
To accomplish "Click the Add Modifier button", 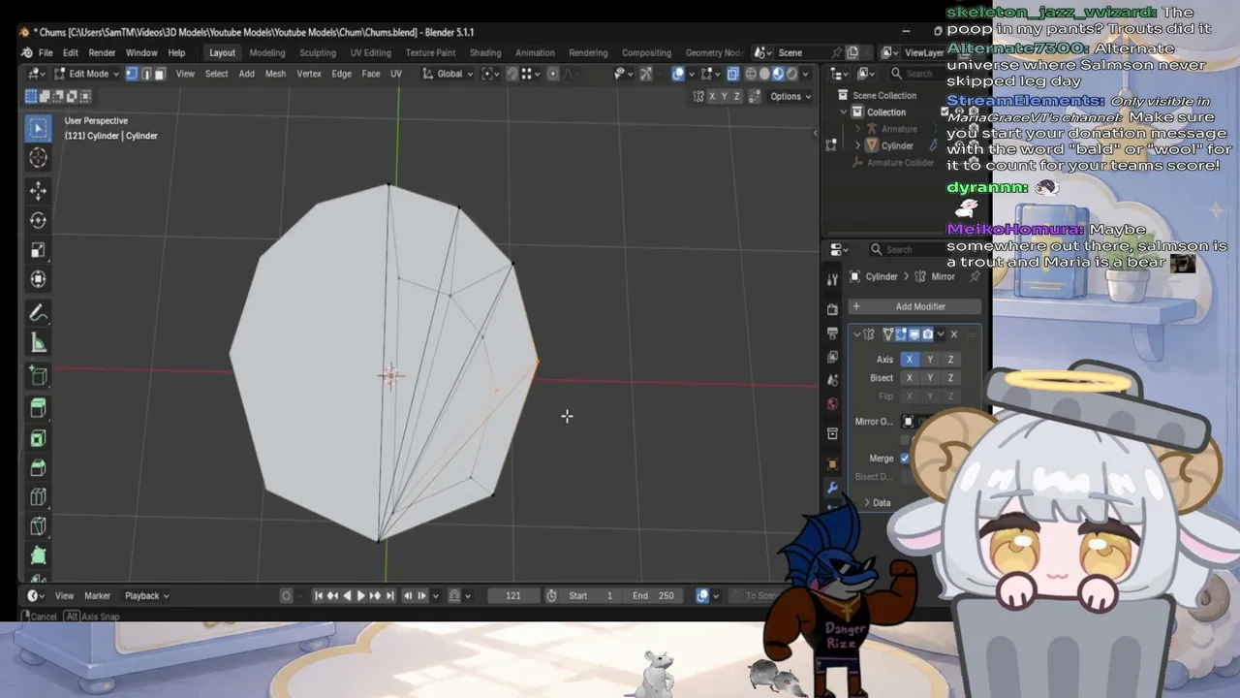I will point(915,306).
